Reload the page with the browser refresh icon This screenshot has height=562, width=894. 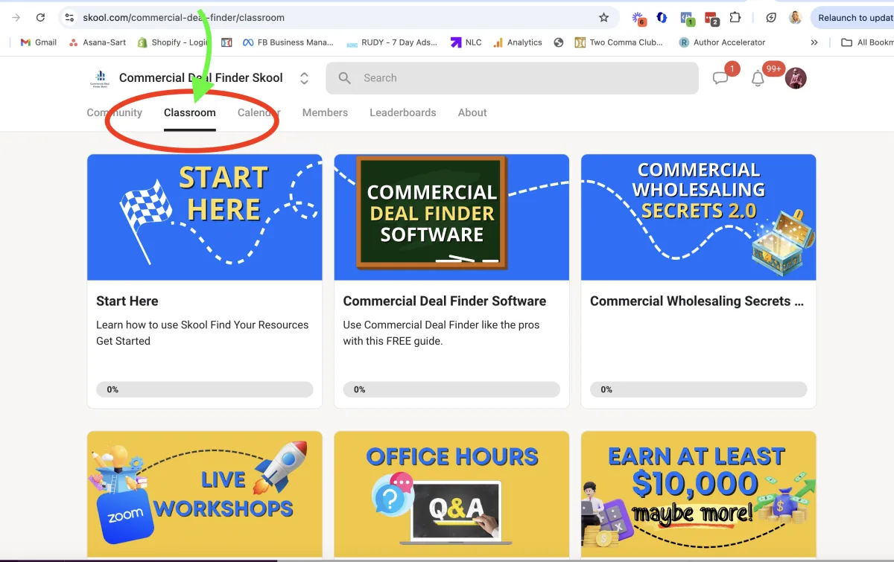click(40, 17)
